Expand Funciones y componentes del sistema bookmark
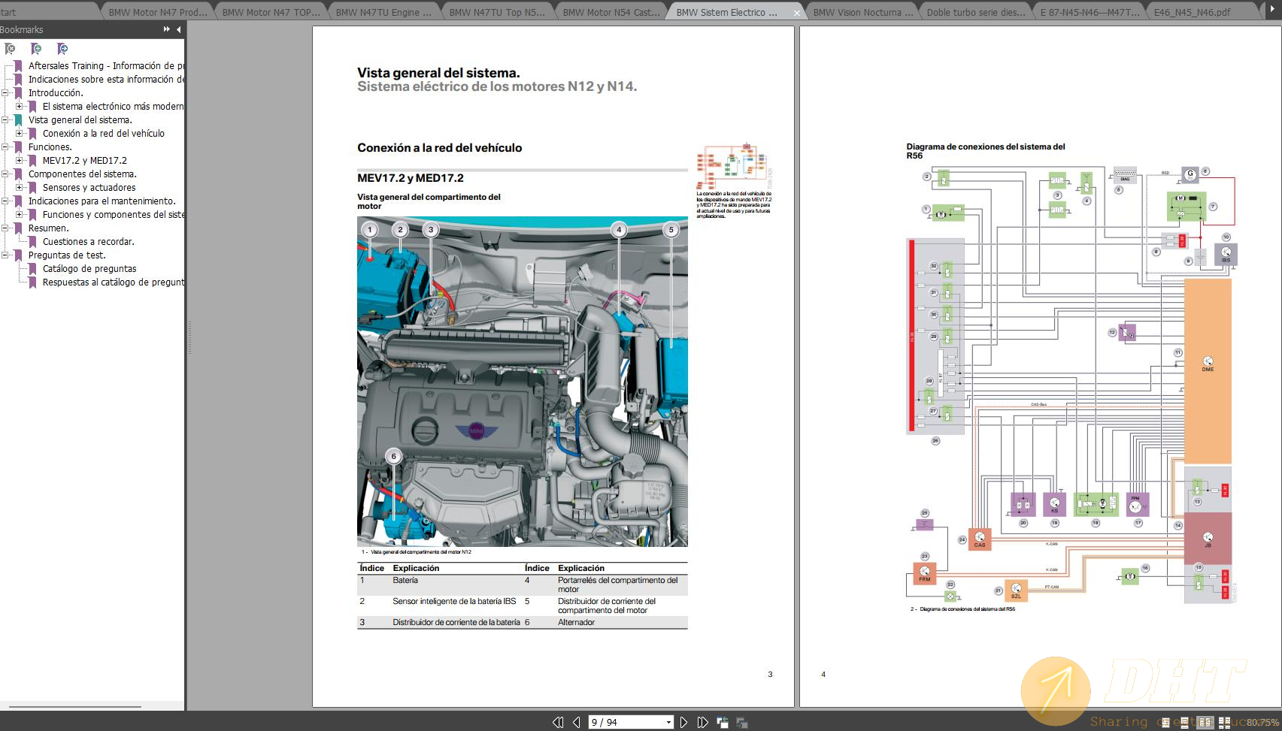Screen dimensions: 1282x731 tap(19, 215)
